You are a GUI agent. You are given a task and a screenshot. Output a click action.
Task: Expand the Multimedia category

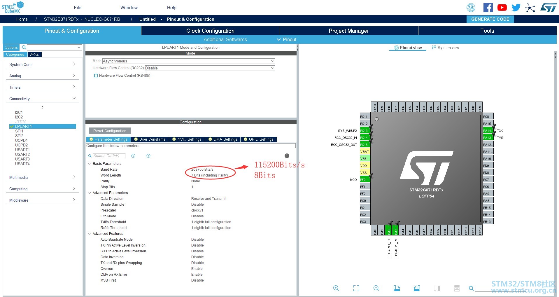click(x=42, y=177)
